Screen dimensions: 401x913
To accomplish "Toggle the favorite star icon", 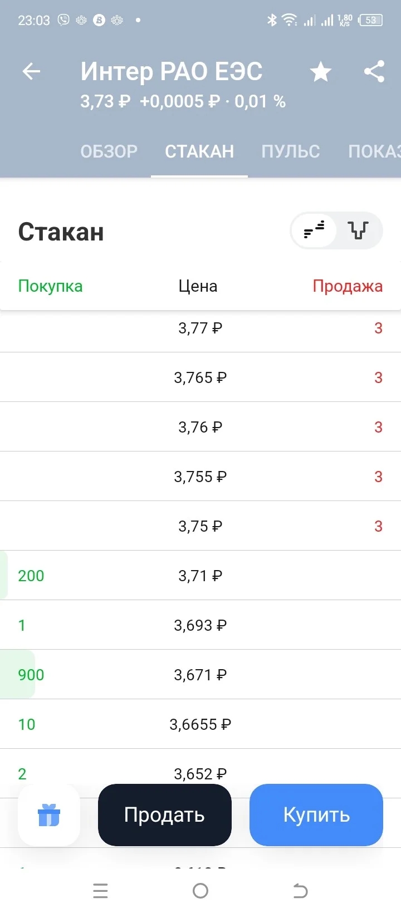I will point(320,71).
